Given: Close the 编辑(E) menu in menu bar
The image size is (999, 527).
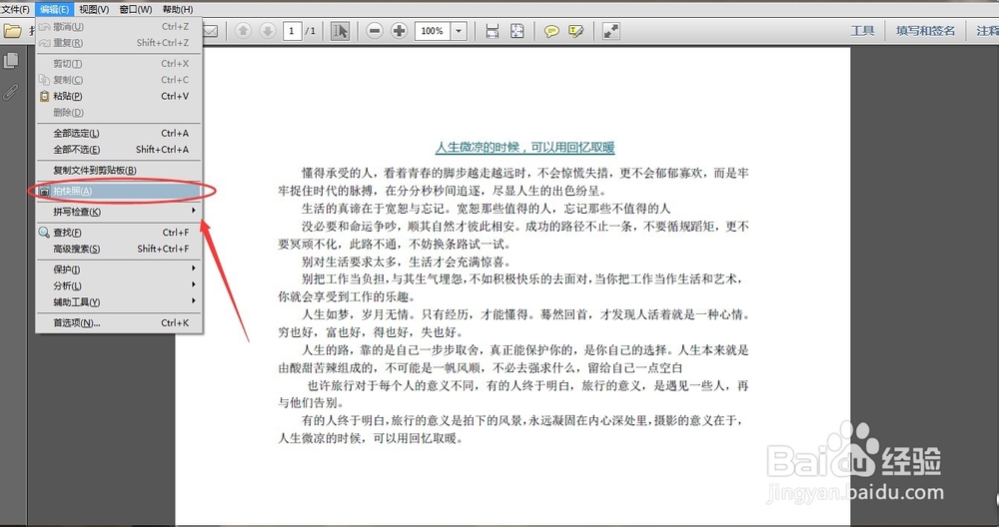Looking at the screenshot, I should click(x=54, y=10).
